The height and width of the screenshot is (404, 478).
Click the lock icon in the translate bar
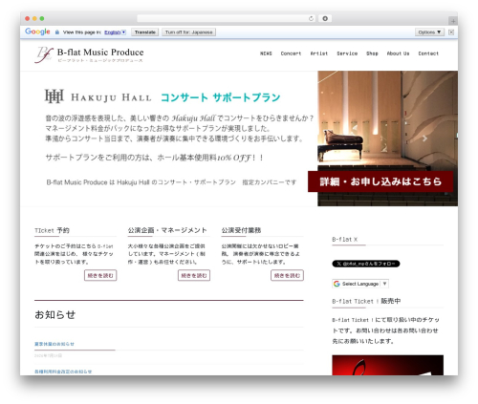click(57, 32)
